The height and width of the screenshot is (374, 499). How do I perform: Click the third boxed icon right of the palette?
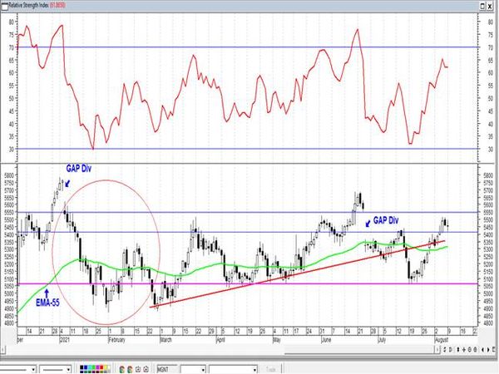click(x=138, y=369)
